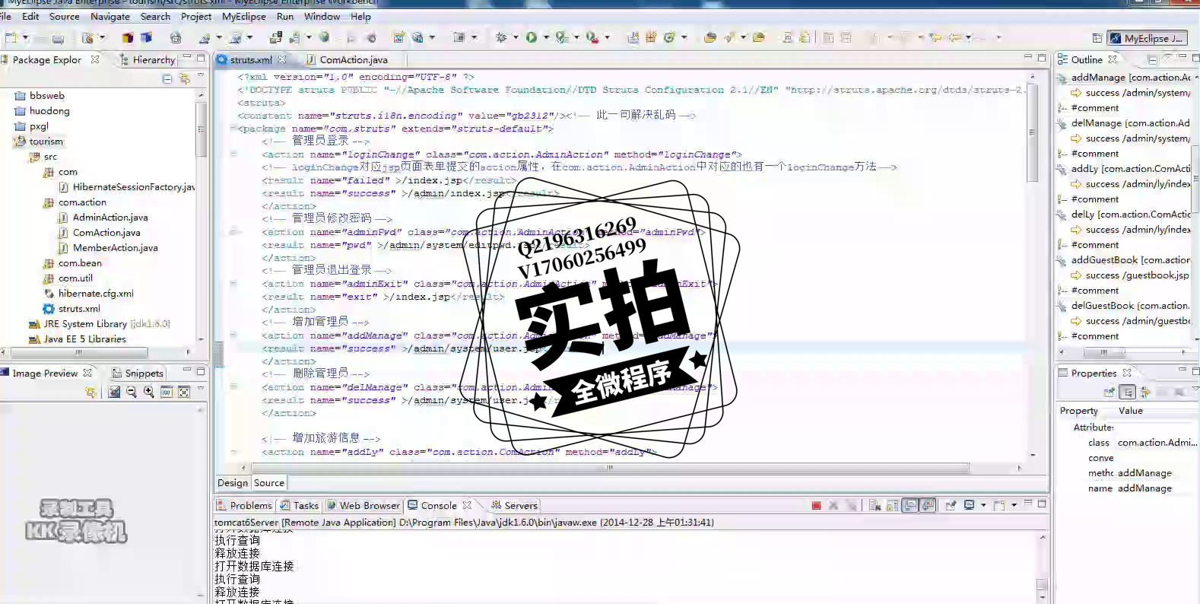Open the Window menu
This screenshot has height=604, width=1200.
[x=322, y=17]
